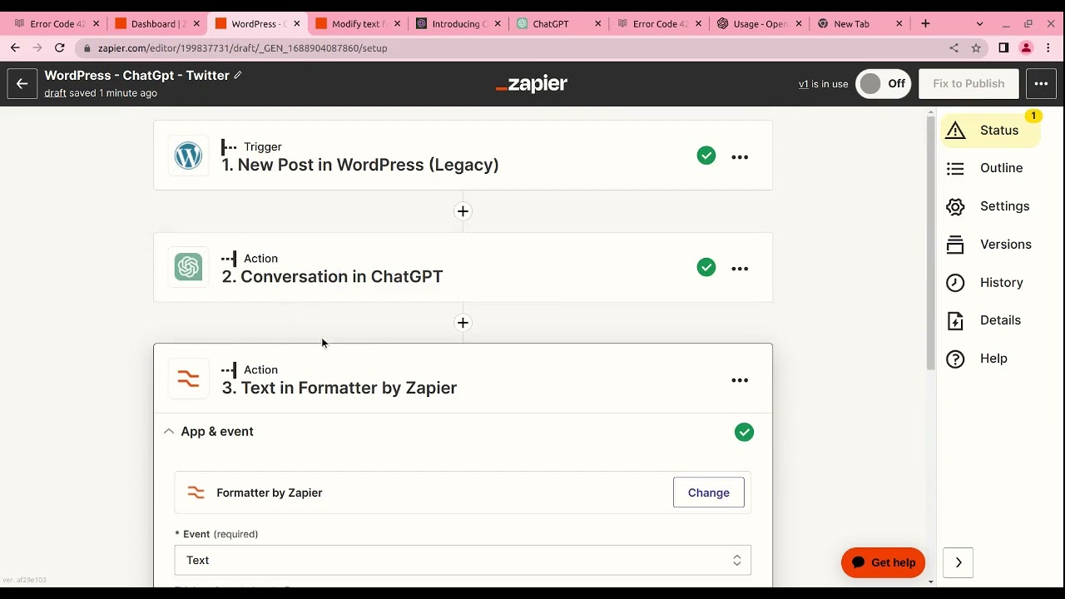This screenshot has height=599, width=1065.
Task: Switch to the ChatGPT browser tab
Action: pyautogui.click(x=559, y=24)
